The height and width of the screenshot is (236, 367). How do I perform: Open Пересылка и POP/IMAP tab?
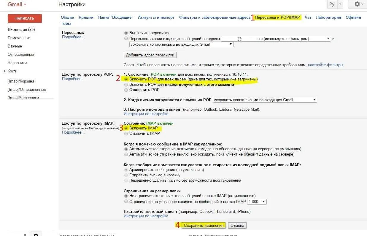pos(277,18)
